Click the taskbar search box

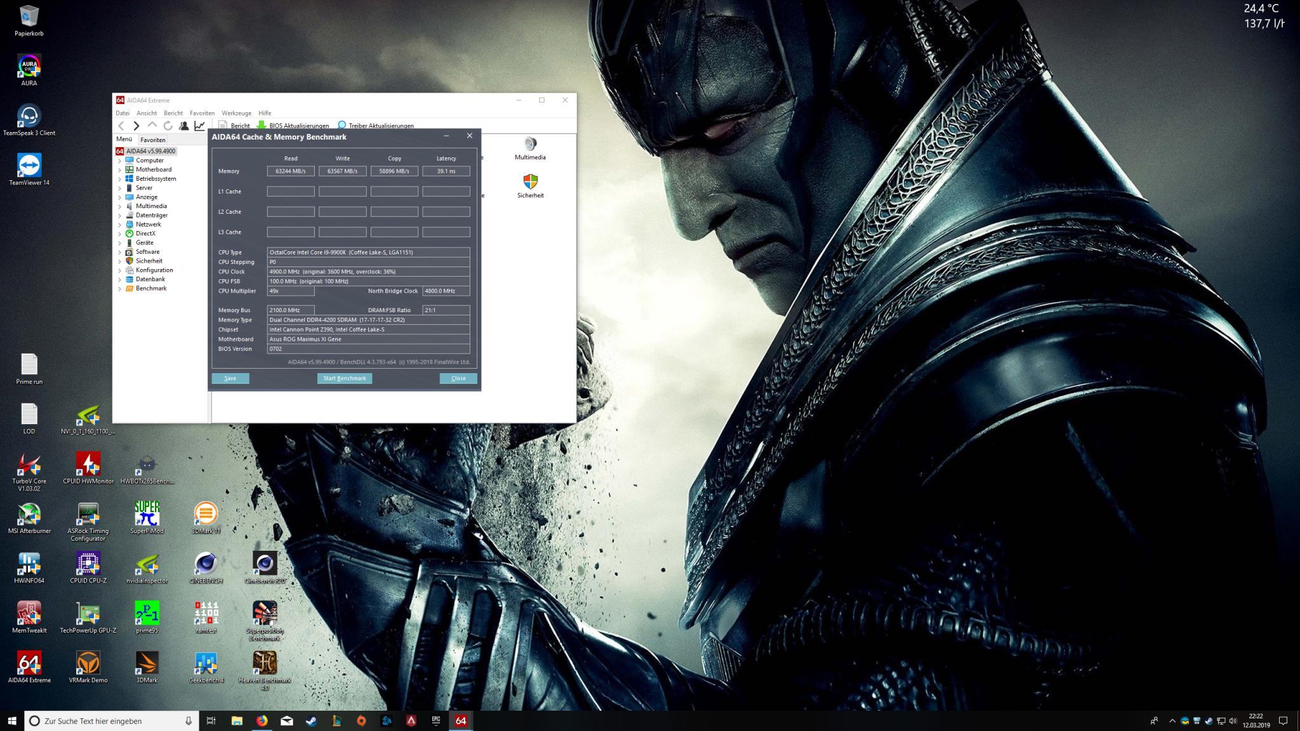coord(112,721)
